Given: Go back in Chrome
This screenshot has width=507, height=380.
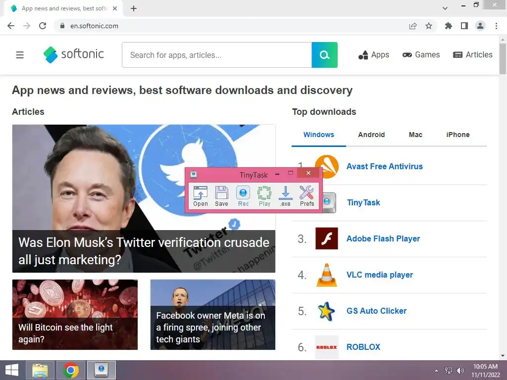Looking at the screenshot, I should click(x=11, y=26).
